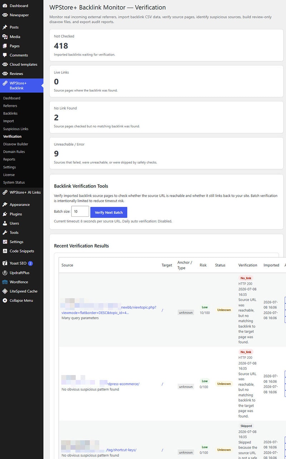Click the Cloud templates icon
The height and width of the screenshot is (459, 286).
(5, 64)
